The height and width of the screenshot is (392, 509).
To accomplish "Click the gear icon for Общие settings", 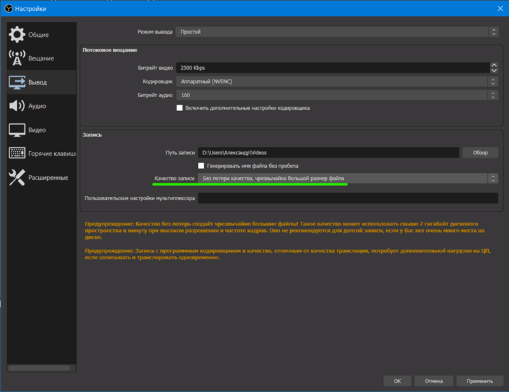I will (17, 34).
